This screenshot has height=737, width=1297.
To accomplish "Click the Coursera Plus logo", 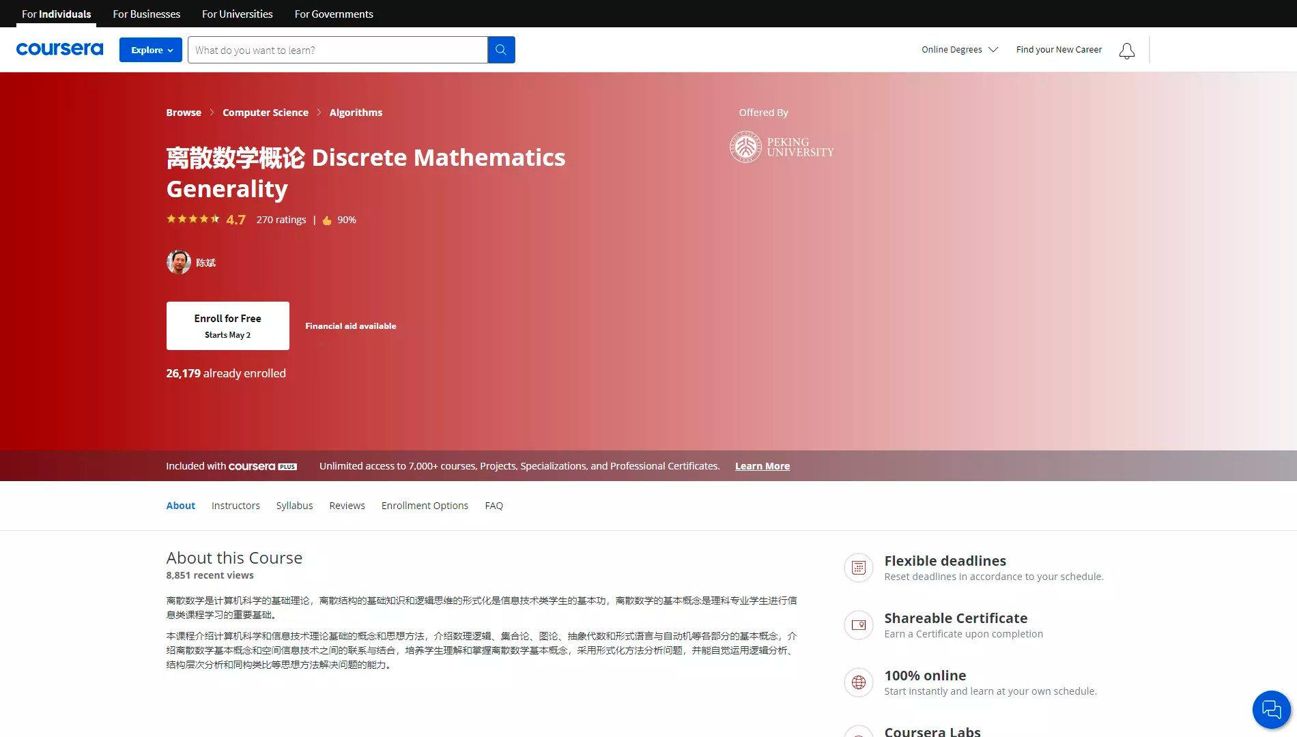I will coord(262,466).
